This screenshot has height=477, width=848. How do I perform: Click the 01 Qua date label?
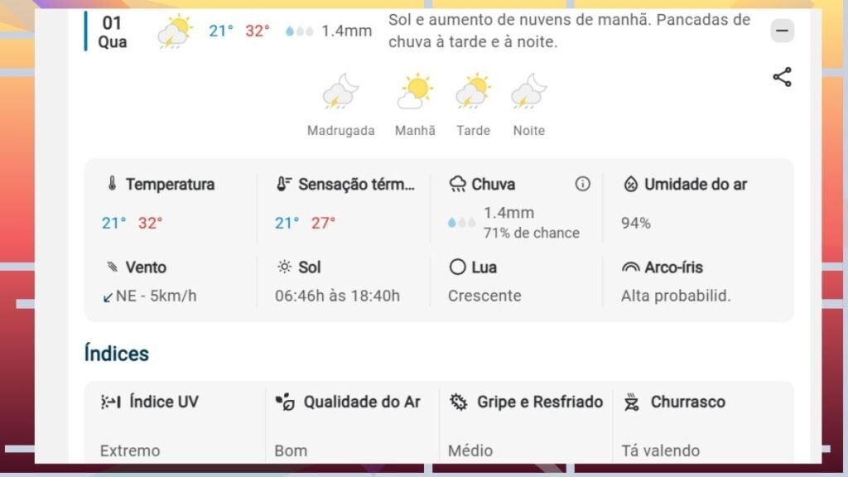click(113, 31)
